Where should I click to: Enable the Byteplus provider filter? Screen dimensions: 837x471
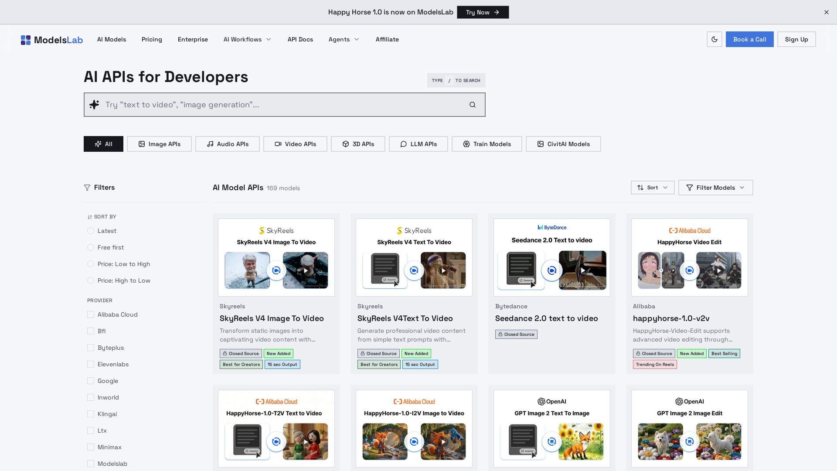tap(91, 348)
